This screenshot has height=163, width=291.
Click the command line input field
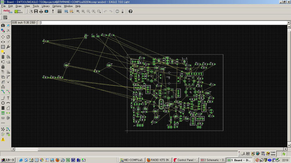162,23
